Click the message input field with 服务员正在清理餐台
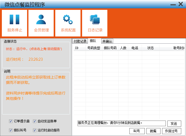The image size is (186, 136). (122, 123)
